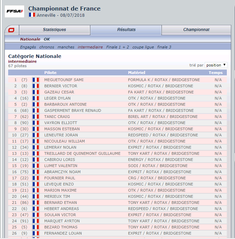Image resolution: width=235 pixels, height=239 pixels.
Task: Click the French flag beside Anneville
Action: tap(32, 15)
